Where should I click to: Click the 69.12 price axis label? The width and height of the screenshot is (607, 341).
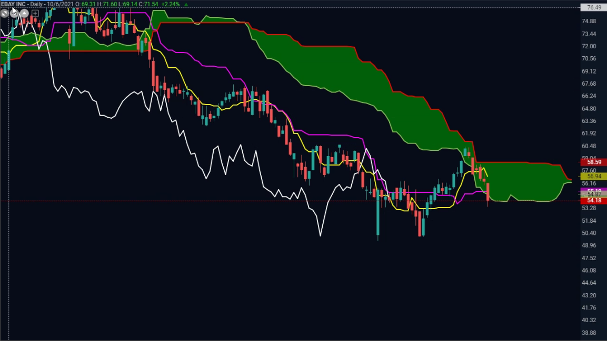[589, 71]
